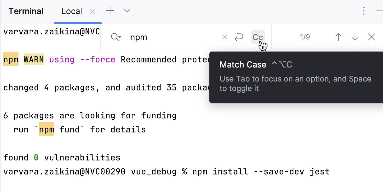The image size is (383, 191).
Task: Select the Local terminal tab
Action: coord(71,11)
